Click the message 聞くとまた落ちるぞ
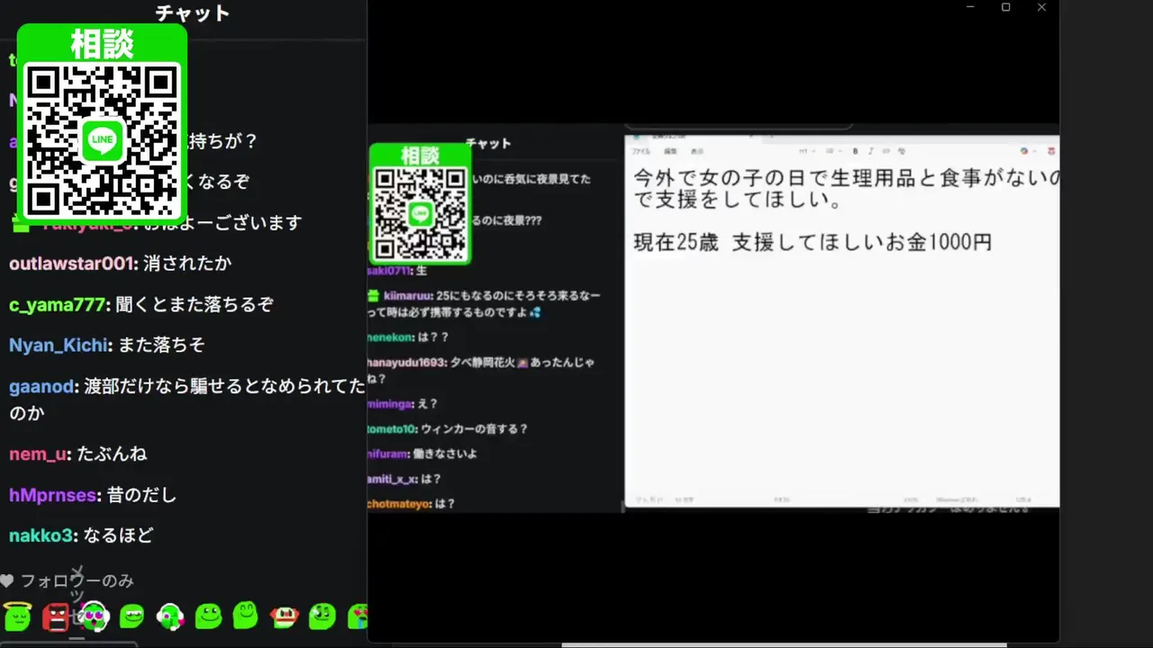The height and width of the screenshot is (648, 1153). click(x=194, y=304)
